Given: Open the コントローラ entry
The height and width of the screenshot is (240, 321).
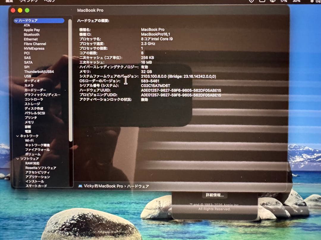Looking at the screenshot, I should pyautogui.click(x=34, y=99).
